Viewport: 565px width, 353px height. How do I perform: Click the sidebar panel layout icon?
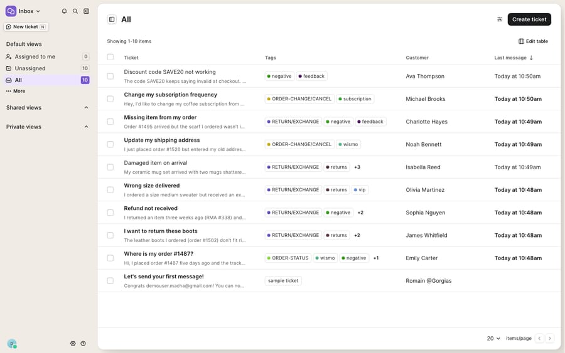[x=87, y=11]
